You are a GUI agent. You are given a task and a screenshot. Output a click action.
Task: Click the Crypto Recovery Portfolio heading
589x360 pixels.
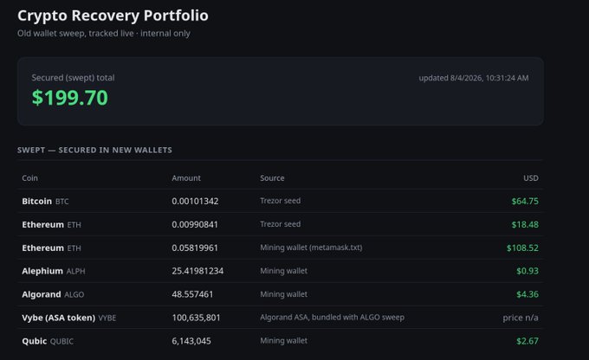[x=113, y=16]
